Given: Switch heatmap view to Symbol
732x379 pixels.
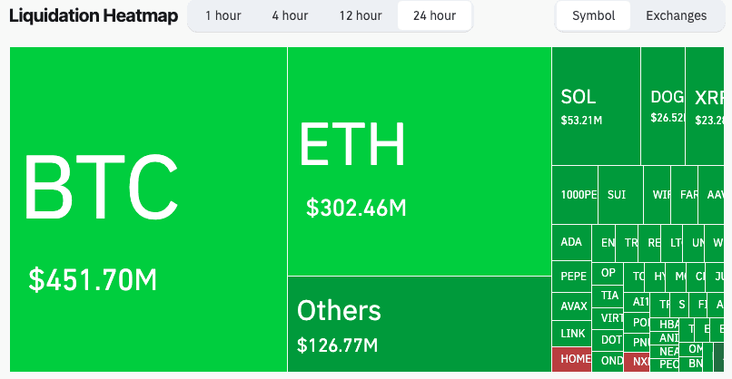Looking at the screenshot, I should coord(593,15).
